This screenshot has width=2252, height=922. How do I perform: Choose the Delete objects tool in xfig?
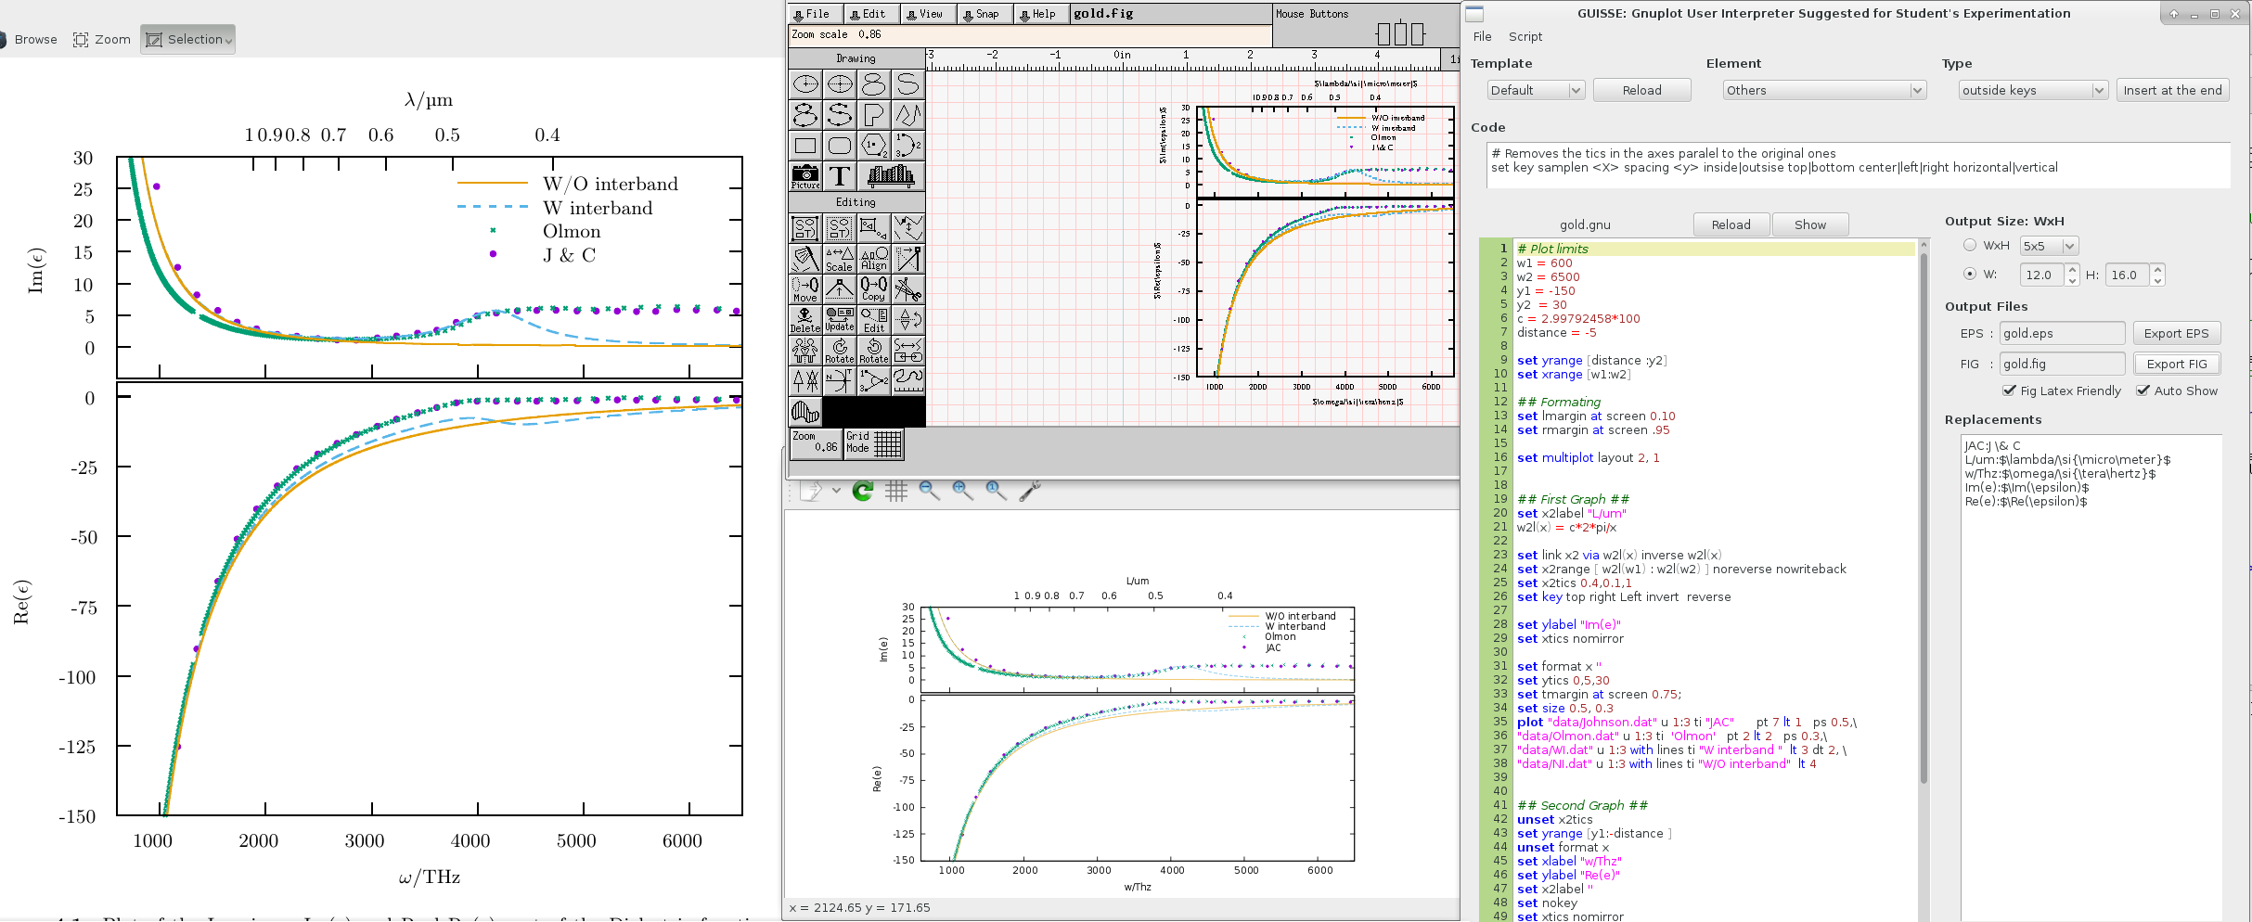click(x=805, y=320)
